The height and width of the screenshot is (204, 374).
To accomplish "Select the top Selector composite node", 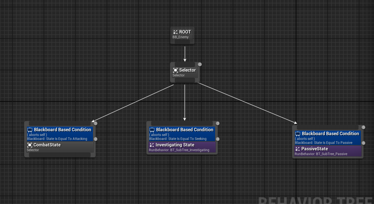I will (x=185, y=72).
